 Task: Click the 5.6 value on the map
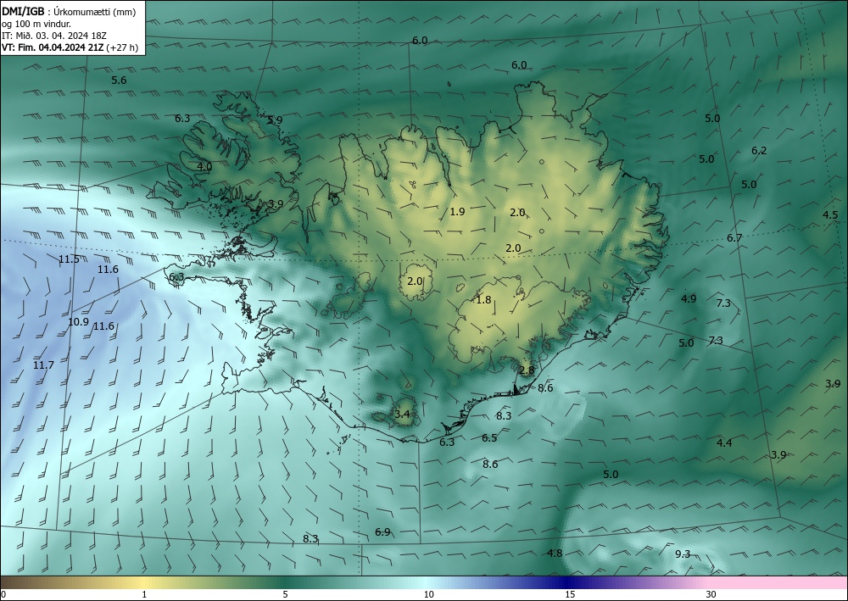(119, 81)
